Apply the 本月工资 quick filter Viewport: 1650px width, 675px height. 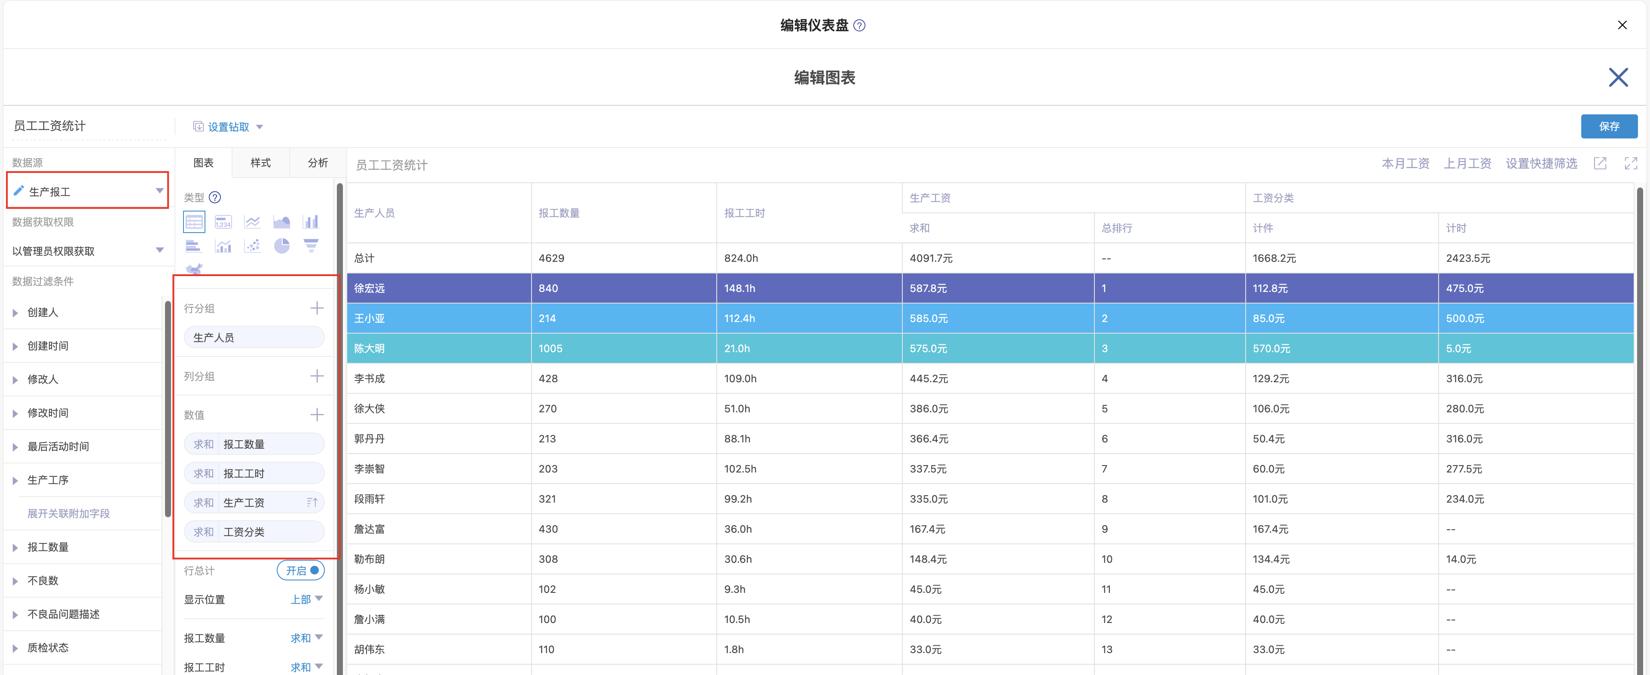click(x=1406, y=163)
